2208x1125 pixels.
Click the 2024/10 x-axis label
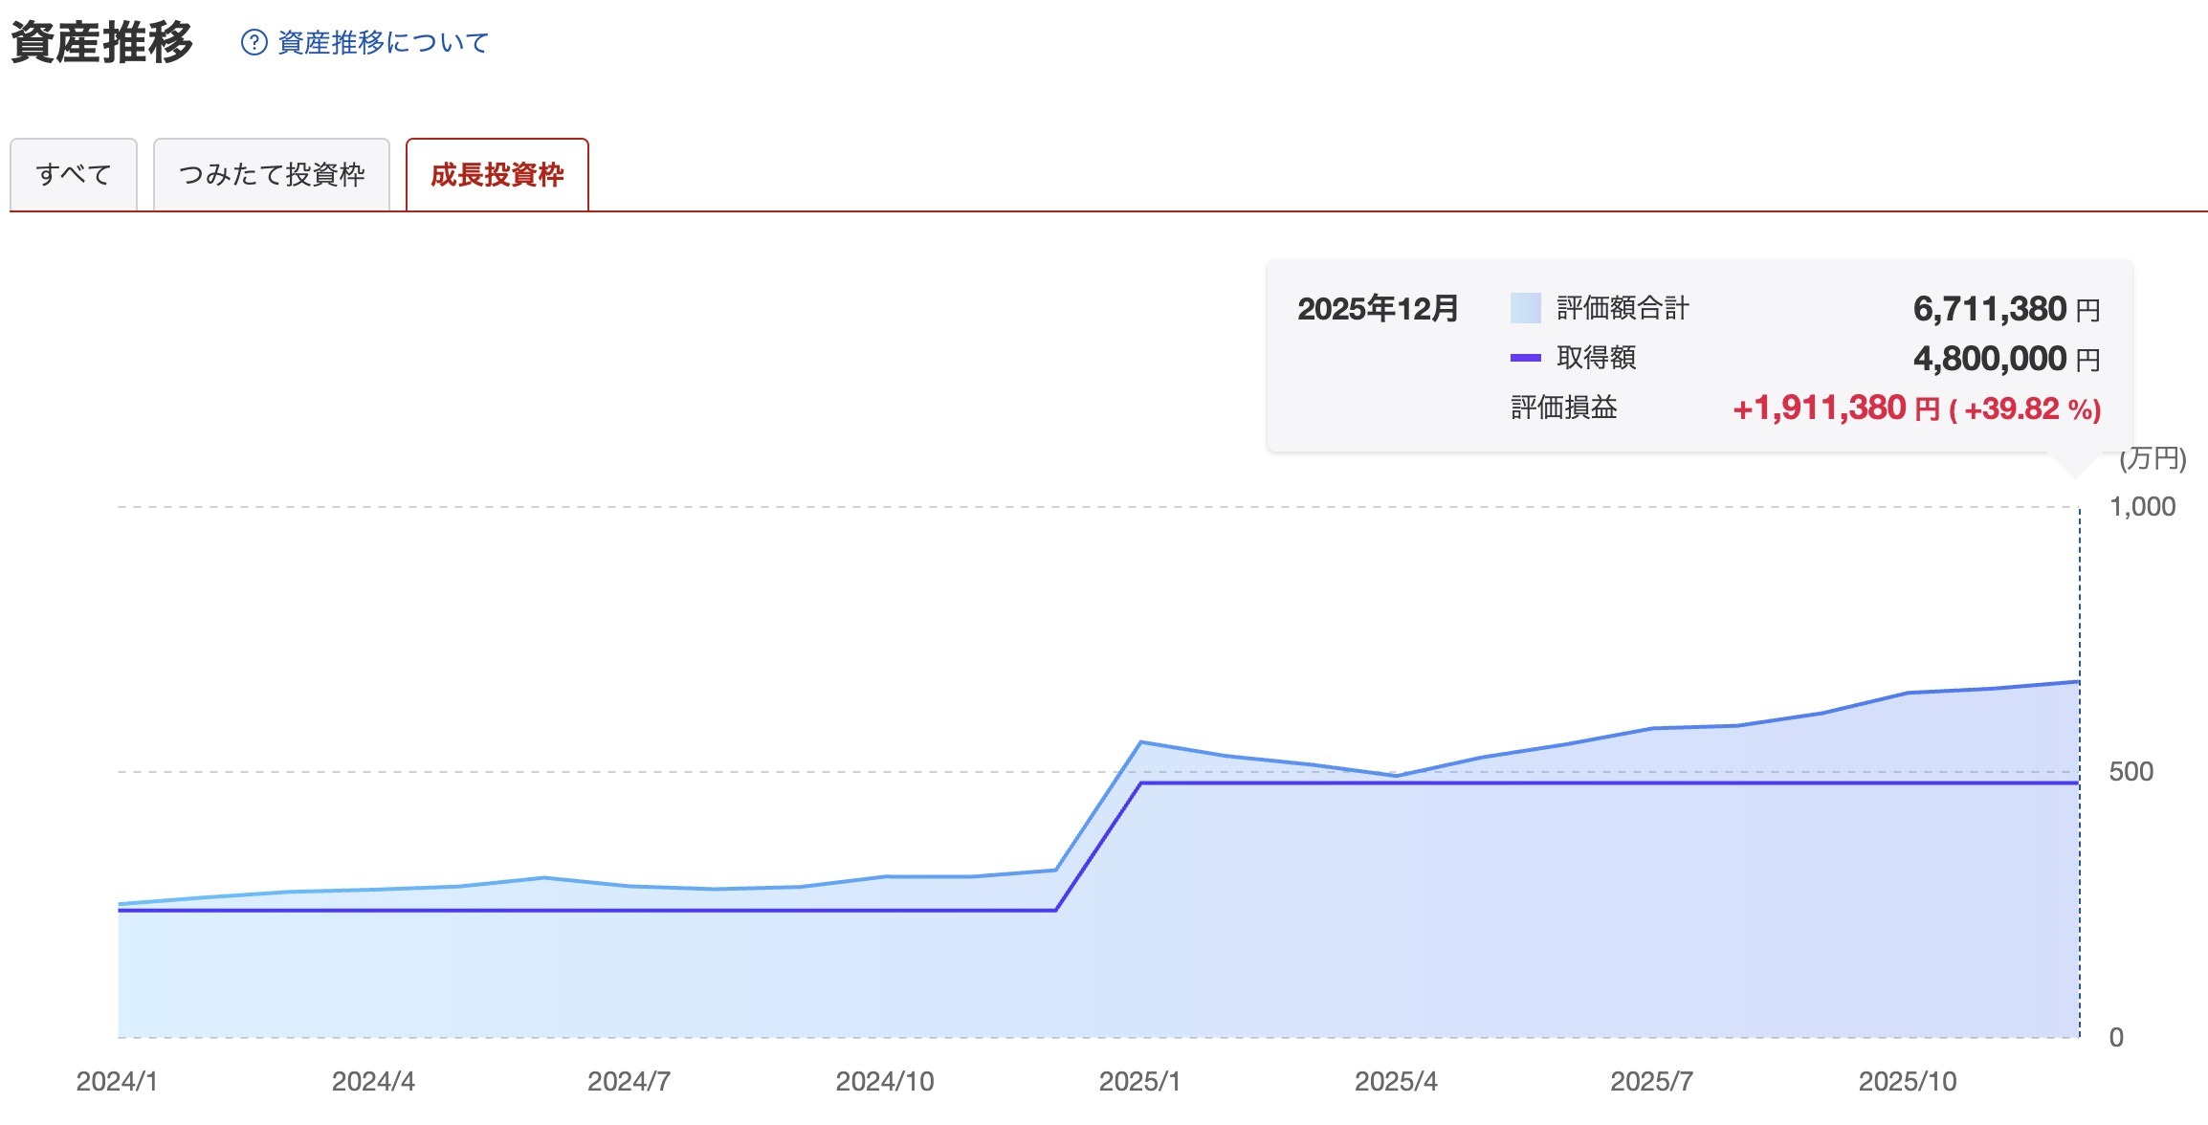[x=884, y=1081]
